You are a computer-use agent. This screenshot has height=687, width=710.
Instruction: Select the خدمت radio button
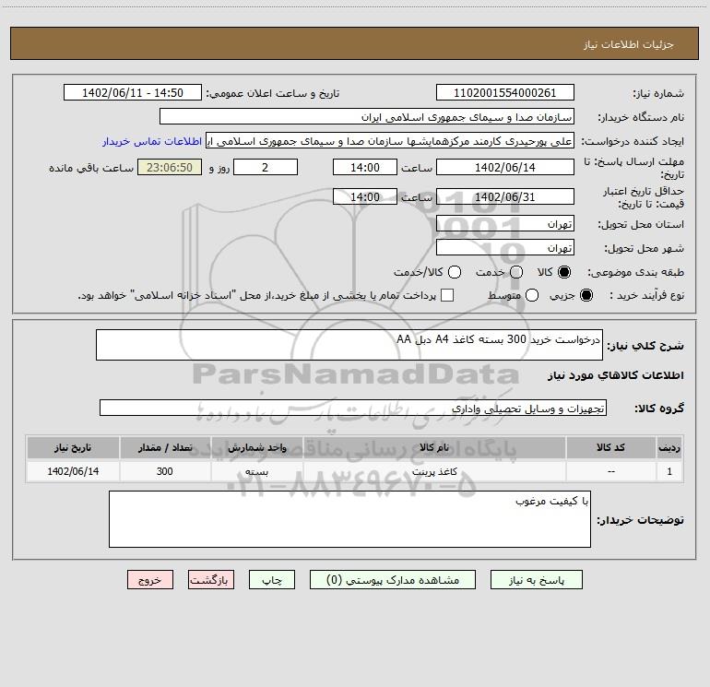click(516, 272)
